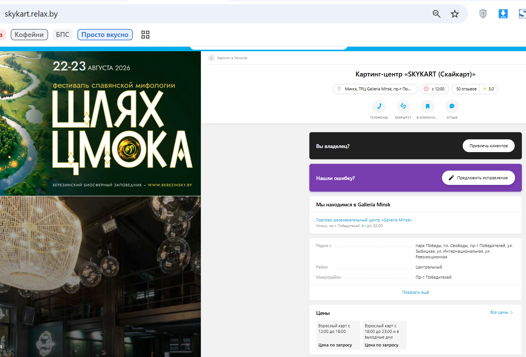Open the Просто вкусно bookmark
The image size is (526, 357).
point(105,35)
